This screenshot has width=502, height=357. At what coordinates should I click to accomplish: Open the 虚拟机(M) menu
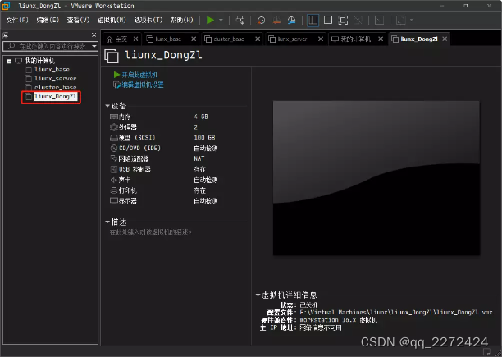click(112, 21)
